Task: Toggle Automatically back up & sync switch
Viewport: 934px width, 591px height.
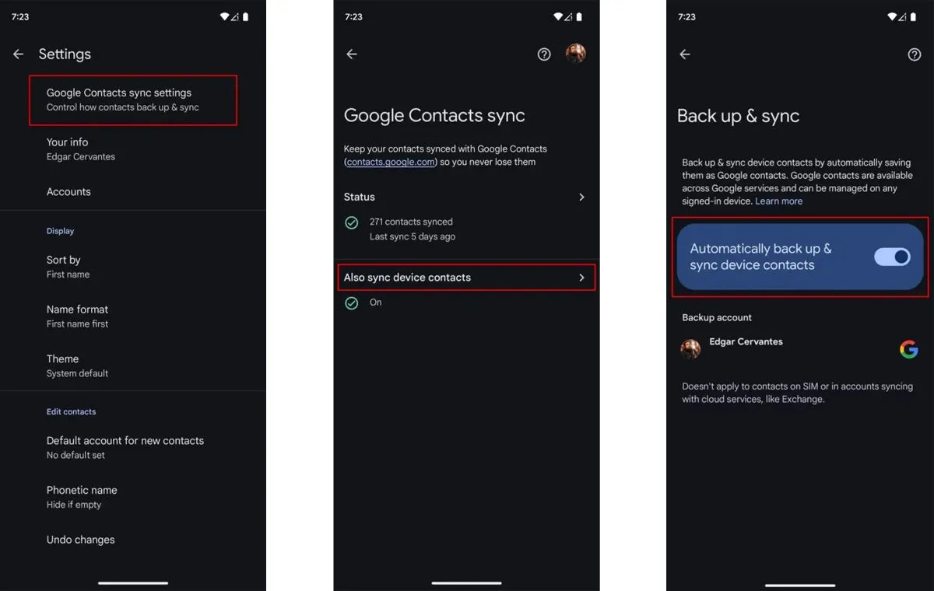Action: (892, 257)
